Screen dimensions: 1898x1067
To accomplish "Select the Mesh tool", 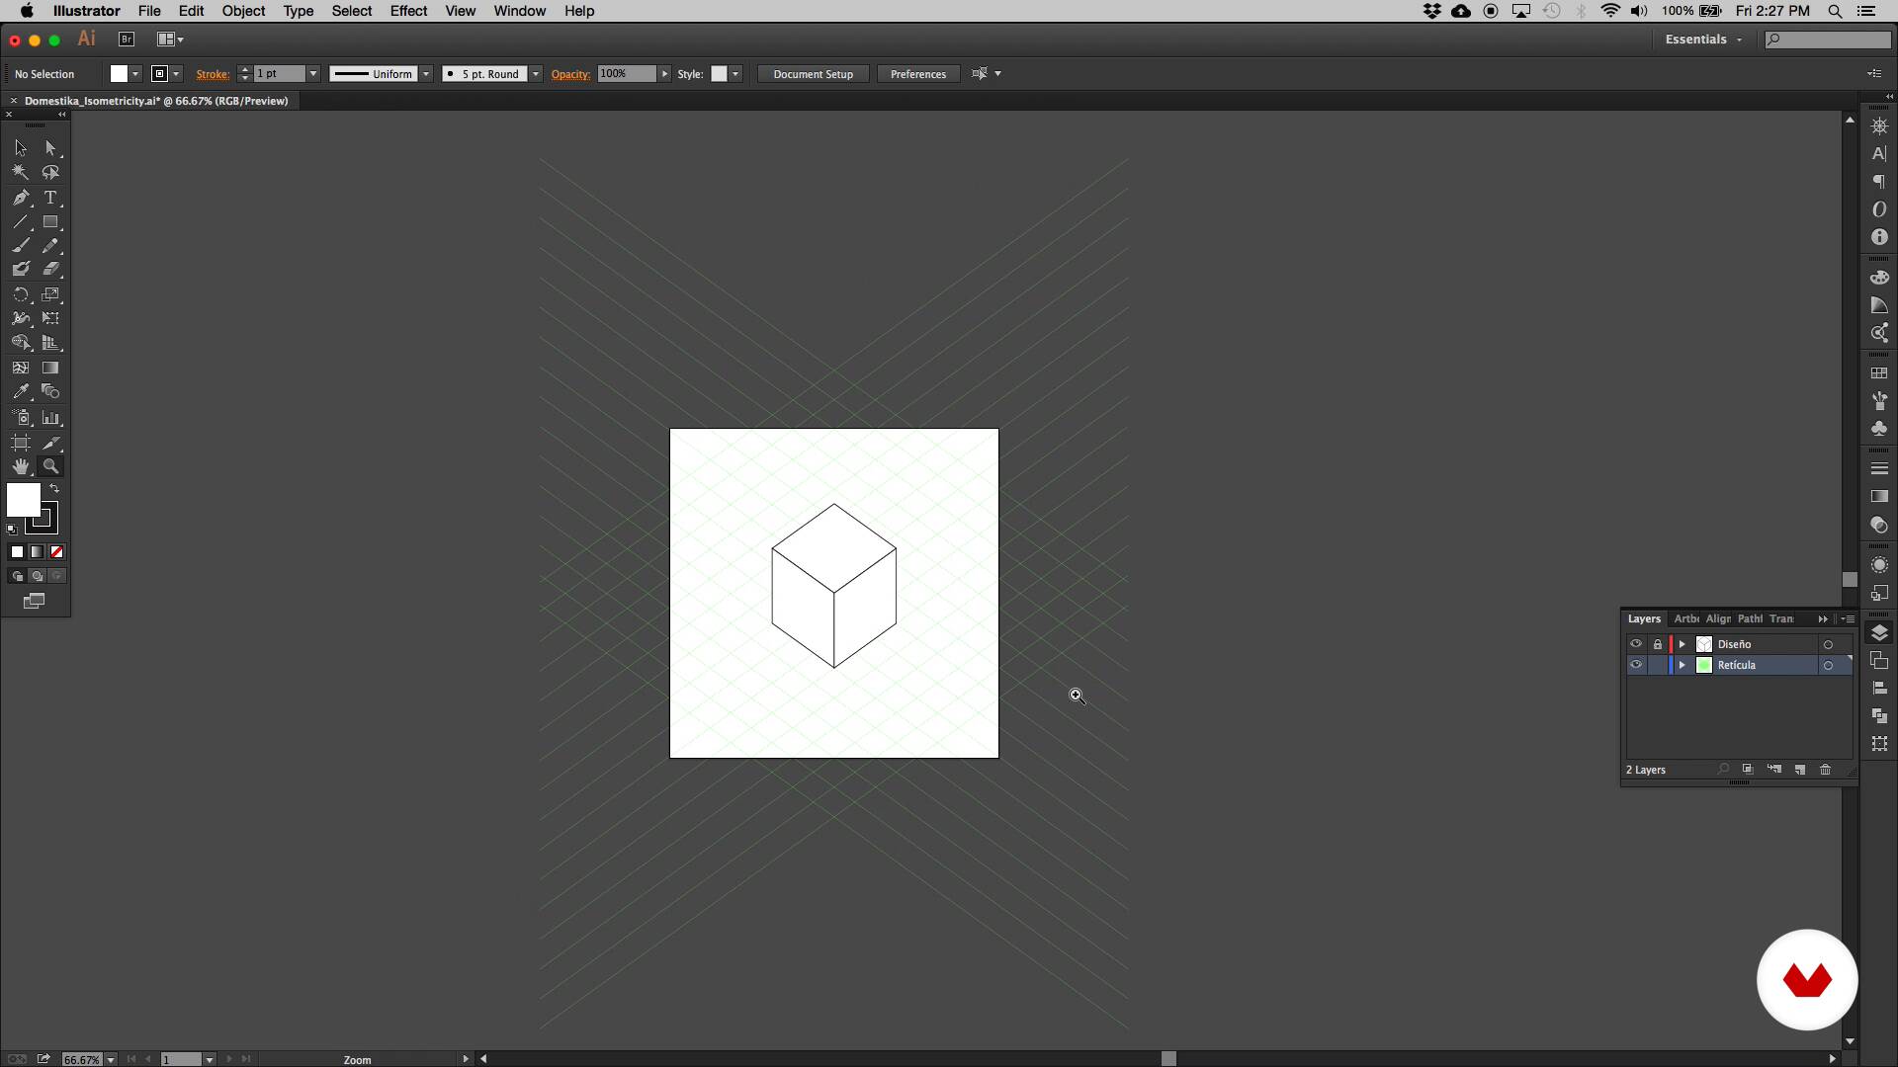I will pos(21,368).
